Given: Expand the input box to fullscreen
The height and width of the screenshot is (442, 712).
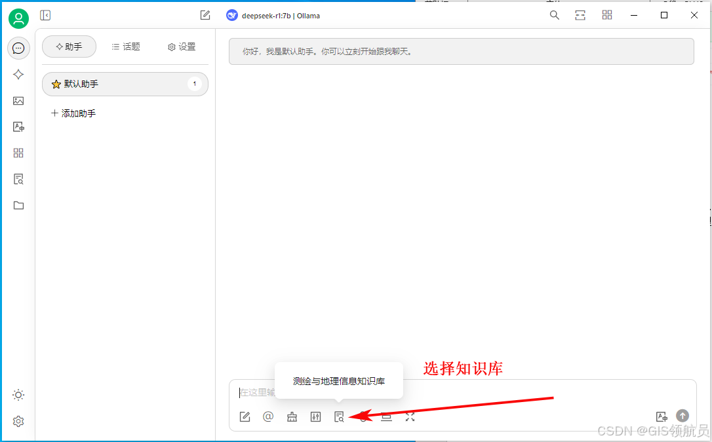Looking at the screenshot, I should [410, 416].
